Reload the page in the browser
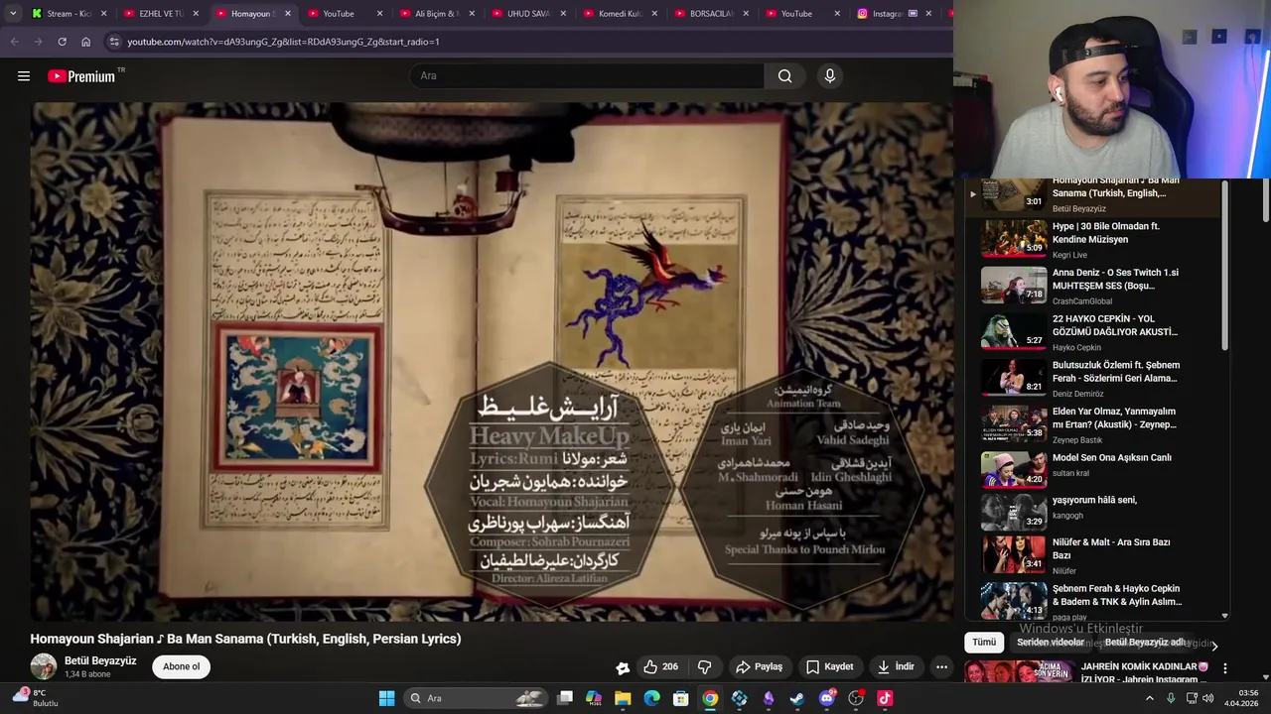The height and width of the screenshot is (714, 1271). [x=62, y=42]
